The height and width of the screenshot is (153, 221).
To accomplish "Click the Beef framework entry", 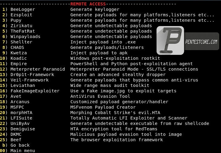I will 16,140.
